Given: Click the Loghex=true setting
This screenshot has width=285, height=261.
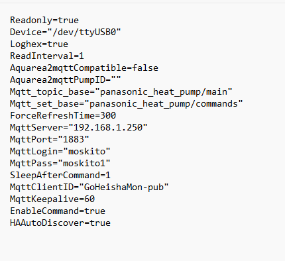Looking at the screenshot, I should (39, 44).
